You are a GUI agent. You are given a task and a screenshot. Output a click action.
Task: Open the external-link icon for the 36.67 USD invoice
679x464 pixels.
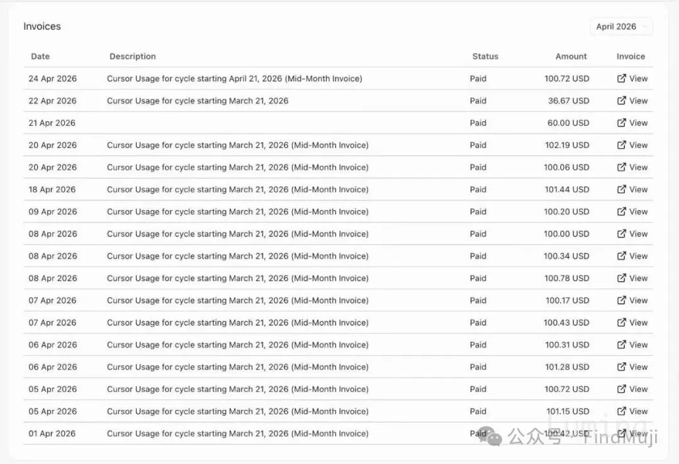pyautogui.click(x=621, y=101)
